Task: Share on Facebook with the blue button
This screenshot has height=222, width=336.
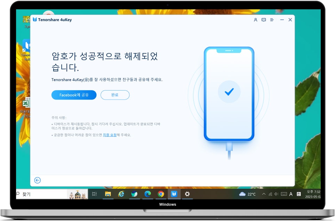Action: pos(74,95)
